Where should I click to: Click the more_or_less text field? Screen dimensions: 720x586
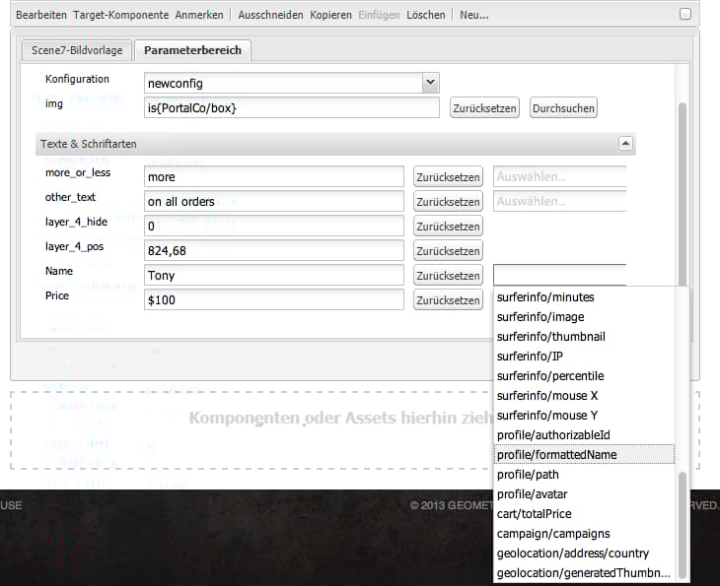274,177
